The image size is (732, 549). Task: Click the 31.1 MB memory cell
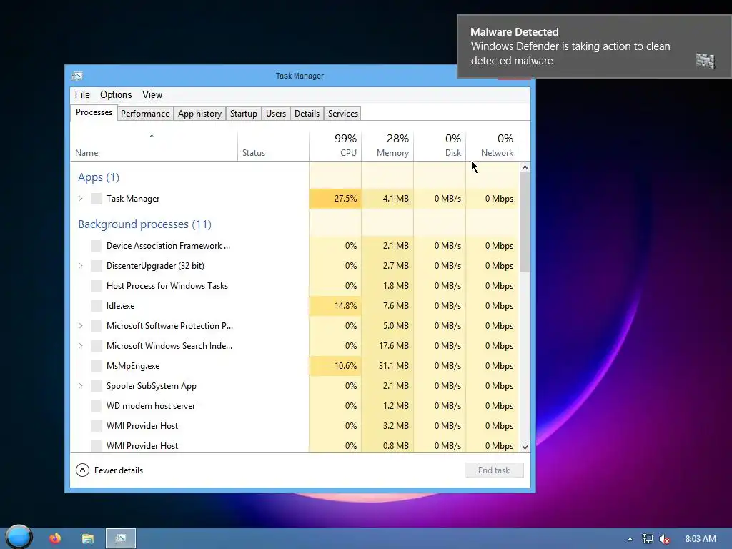pos(387,366)
